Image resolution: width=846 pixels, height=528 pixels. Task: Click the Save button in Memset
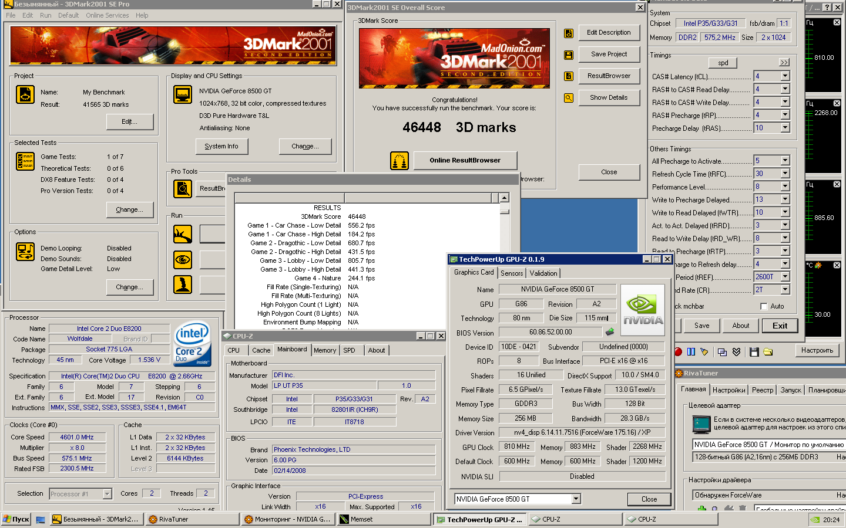701,326
